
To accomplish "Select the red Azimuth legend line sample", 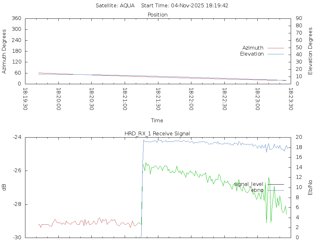I will [x=275, y=48].
